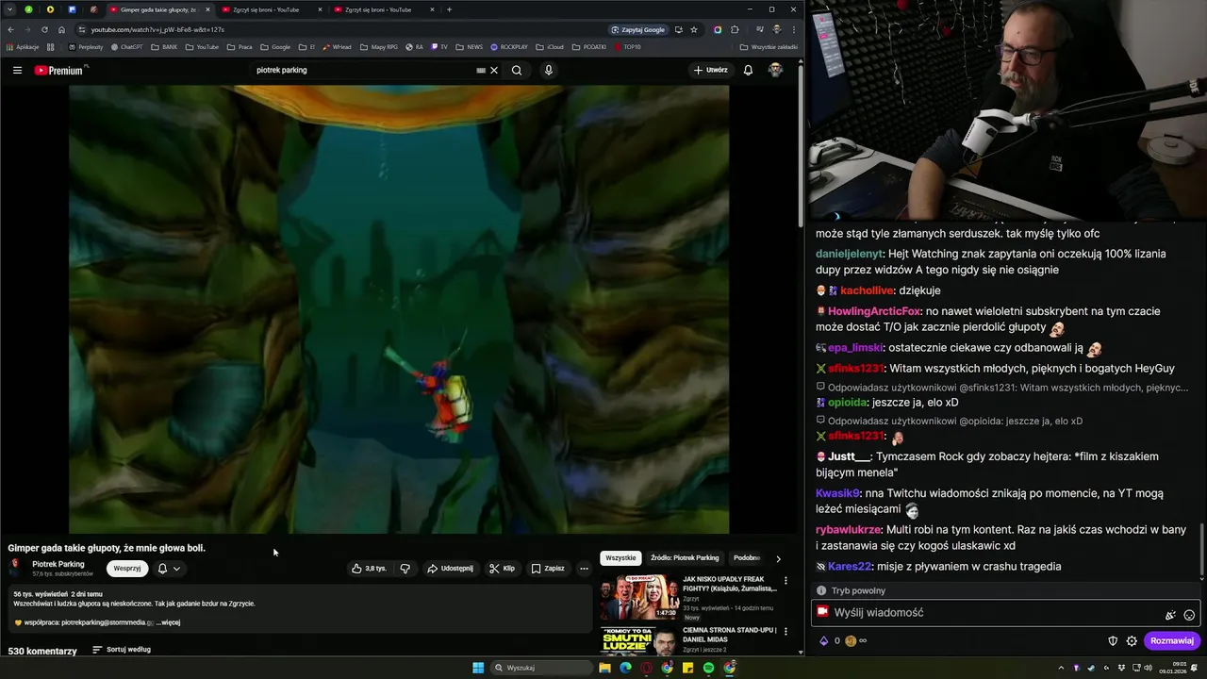The width and height of the screenshot is (1207, 679).
Task: Open a new browser tab
Action: pos(449,9)
